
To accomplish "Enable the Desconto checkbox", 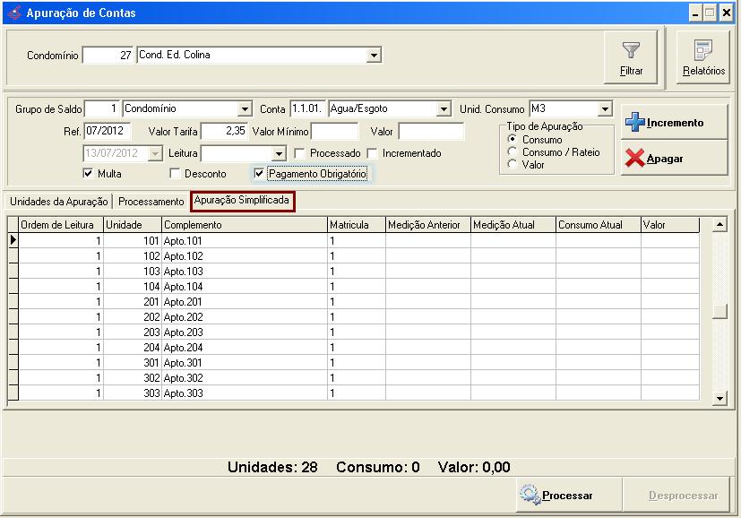I will tap(176, 174).
